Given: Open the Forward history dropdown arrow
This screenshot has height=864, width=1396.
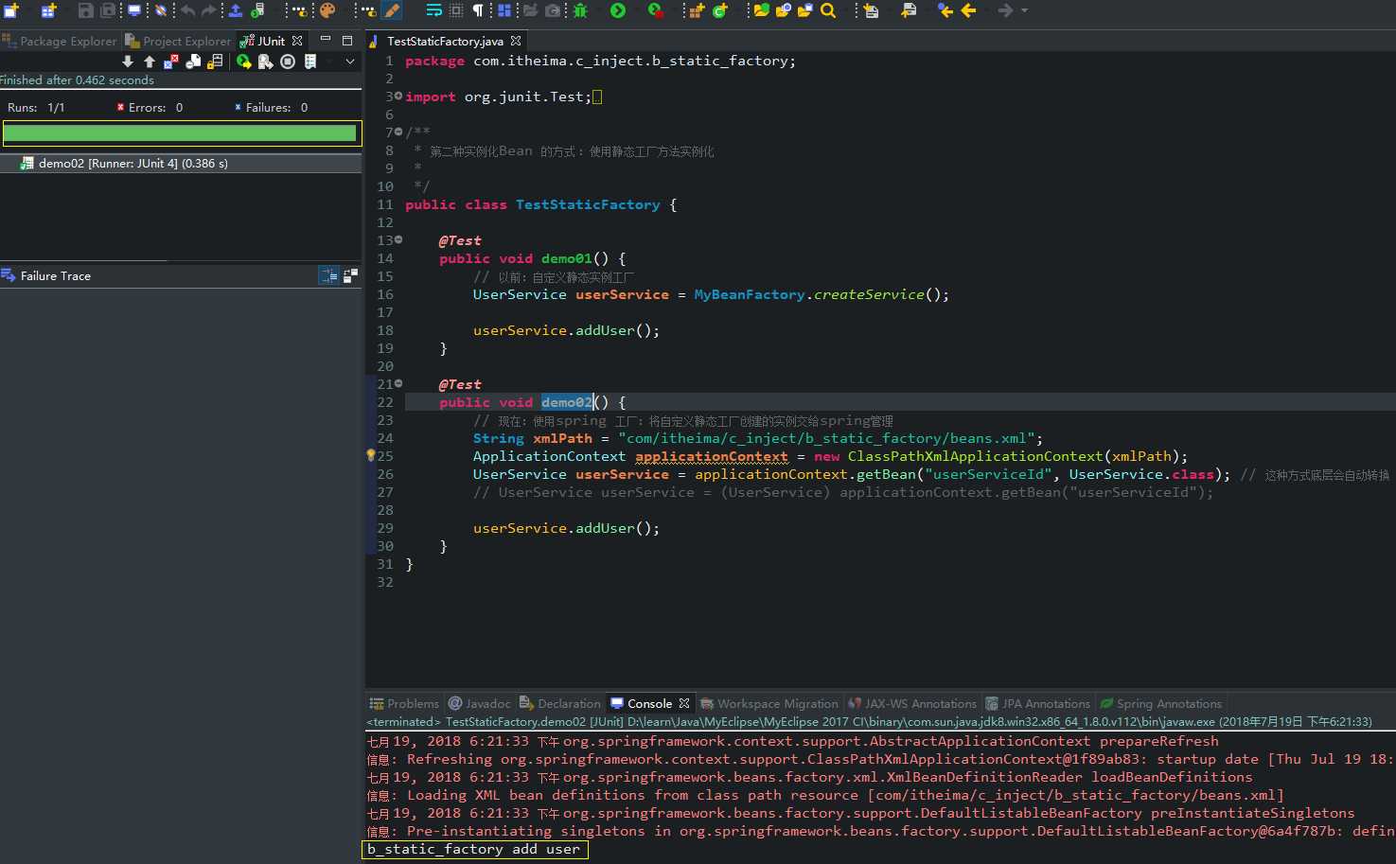Looking at the screenshot, I should click(x=1025, y=10).
